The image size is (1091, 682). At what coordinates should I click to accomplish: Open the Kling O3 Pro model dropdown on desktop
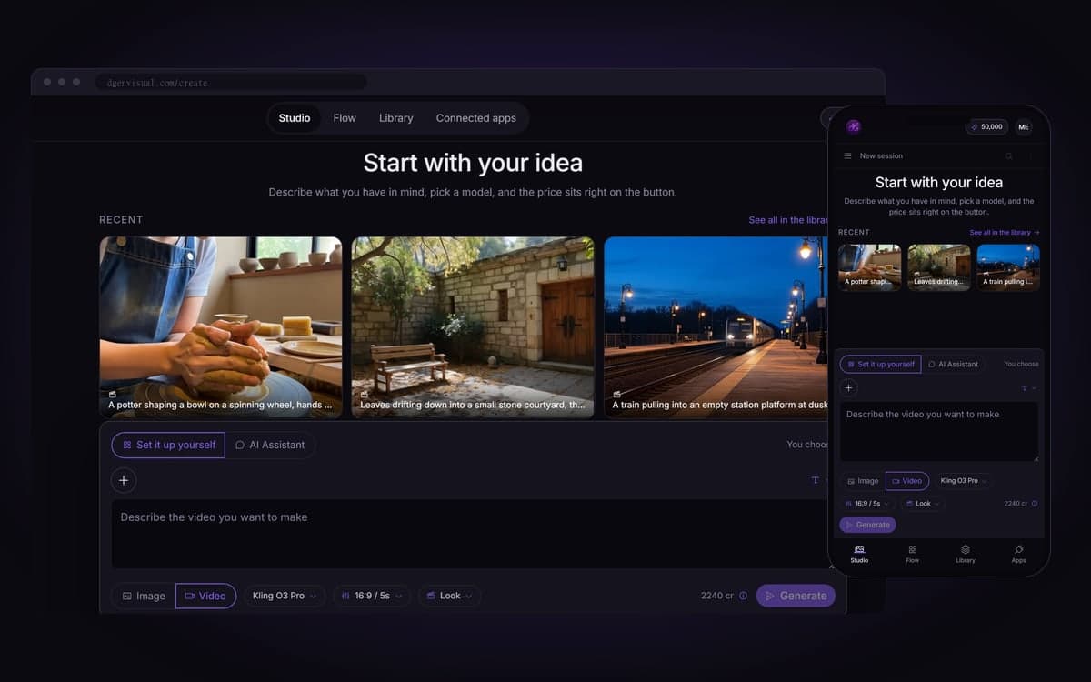point(285,596)
